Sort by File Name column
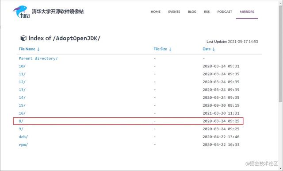 pos(29,49)
